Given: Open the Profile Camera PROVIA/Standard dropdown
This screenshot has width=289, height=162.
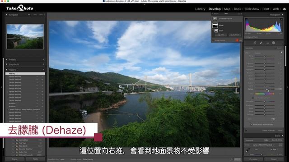Looking at the screenshot, I should coord(262,145).
